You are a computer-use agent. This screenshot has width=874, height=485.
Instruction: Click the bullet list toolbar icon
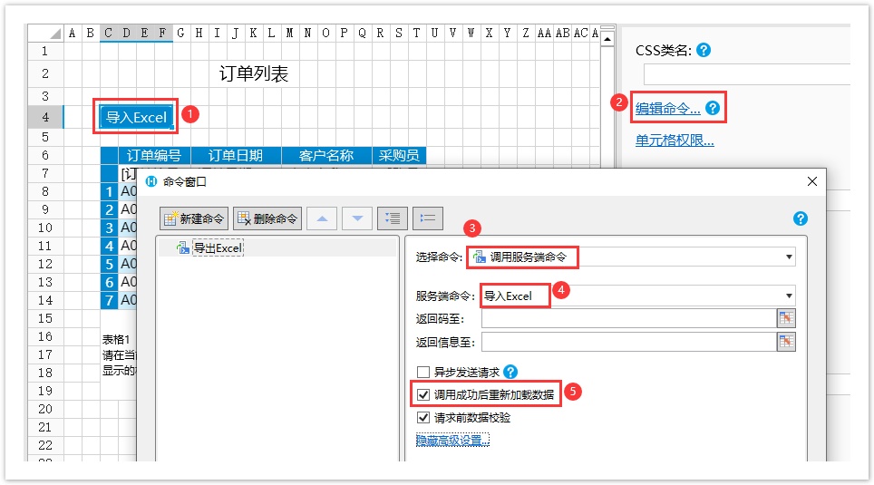(x=427, y=218)
